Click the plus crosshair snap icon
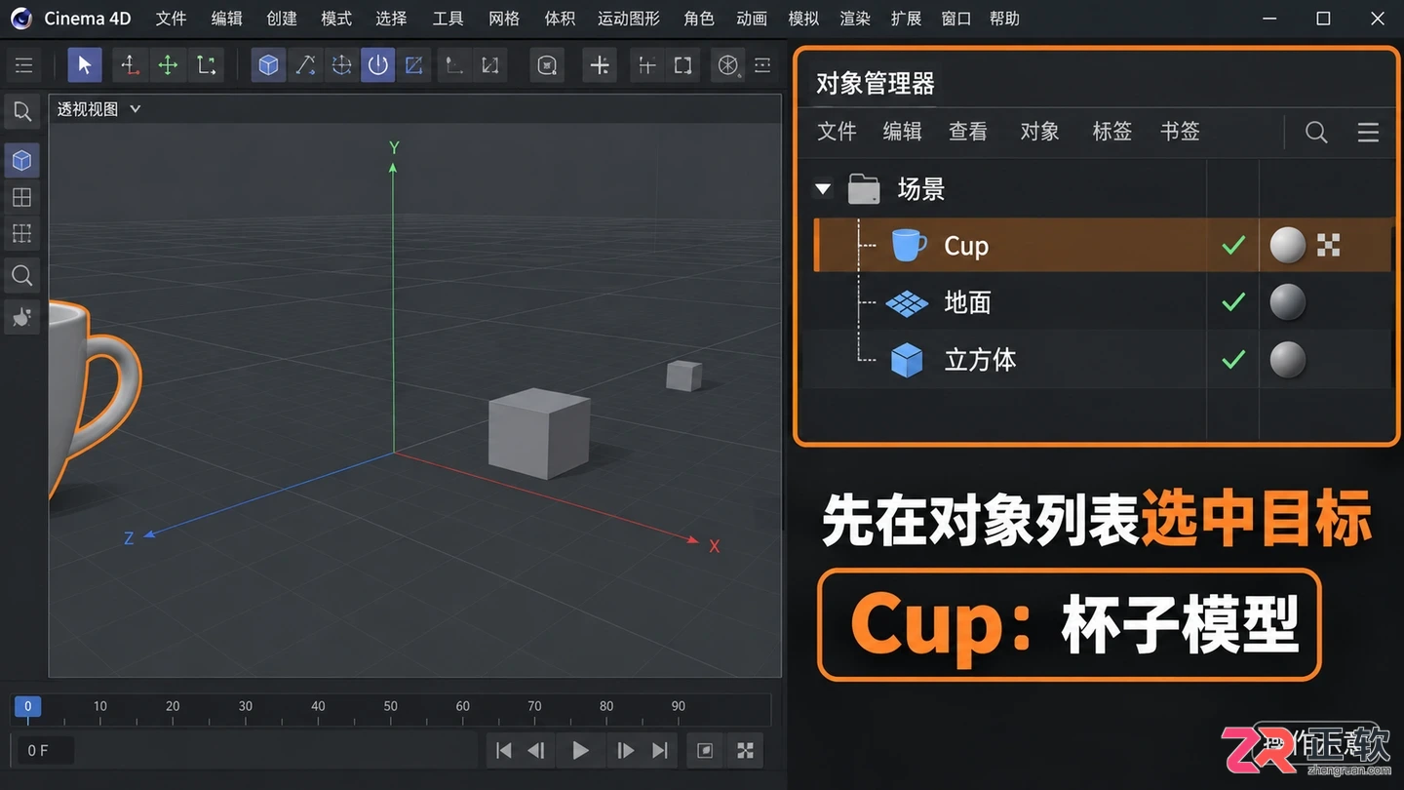Image resolution: width=1404 pixels, height=790 pixels. (x=600, y=65)
